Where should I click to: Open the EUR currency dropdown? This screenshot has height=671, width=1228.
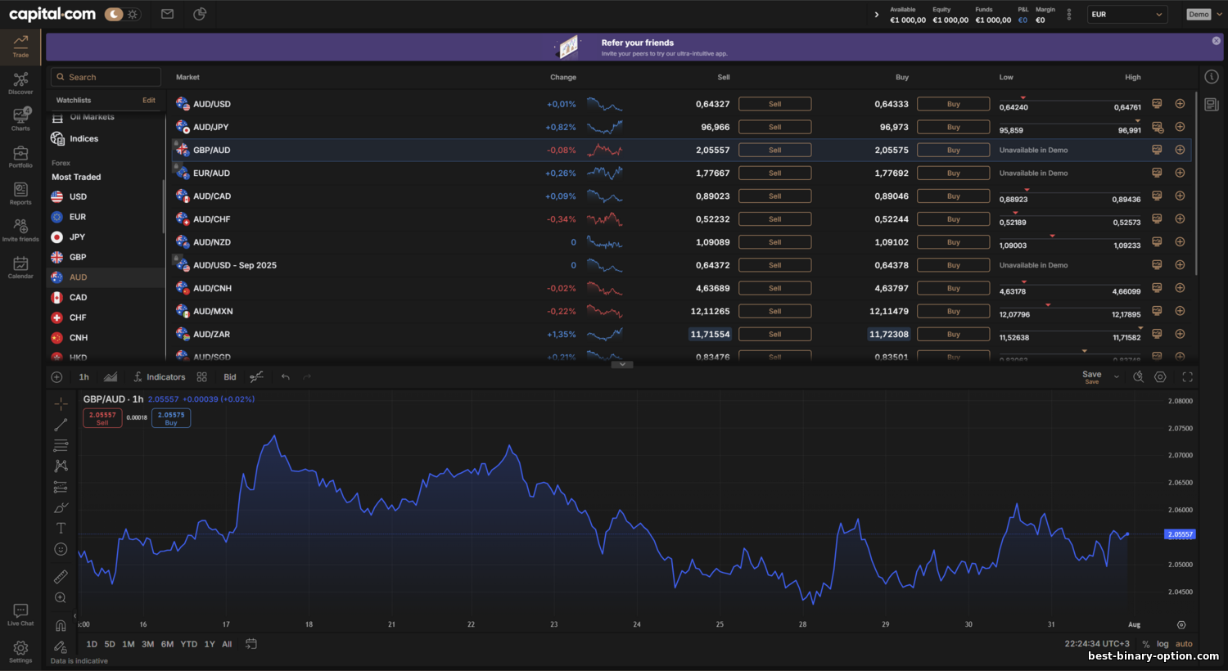click(x=1126, y=15)
